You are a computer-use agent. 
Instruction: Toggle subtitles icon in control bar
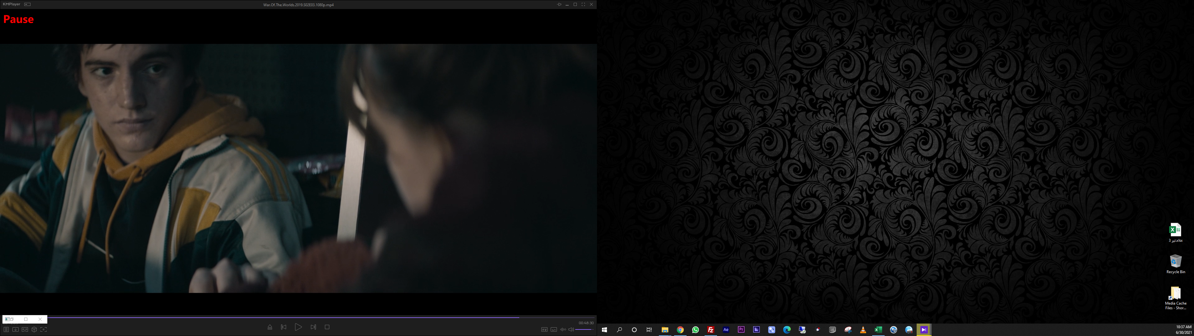(x=553, y=329)
